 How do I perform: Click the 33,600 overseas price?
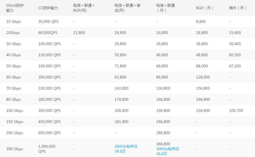(235, 33)
